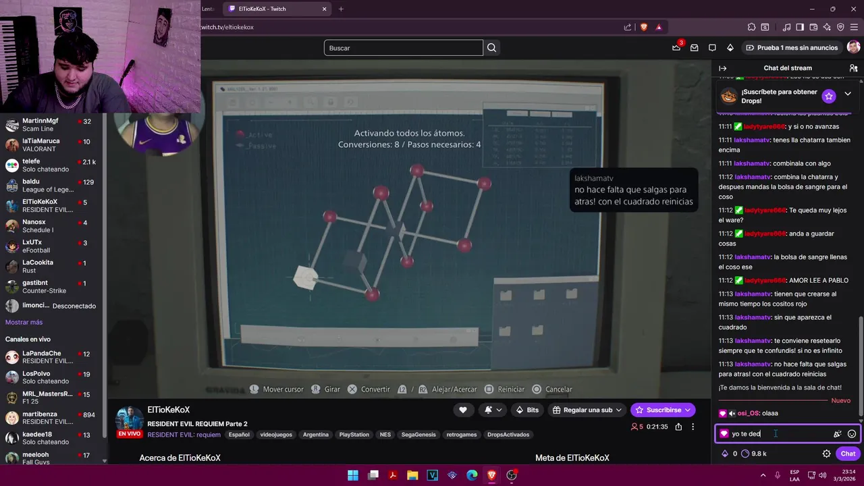Open the Windows Start button
864x486 pixels.
pyautogui.click(x=353, y=475)
